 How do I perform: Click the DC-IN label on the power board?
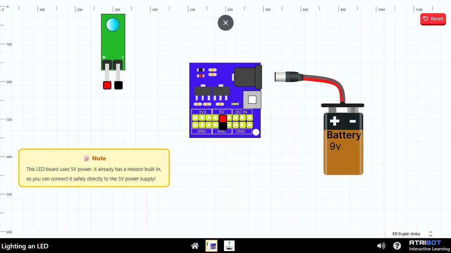coord(241,112)
